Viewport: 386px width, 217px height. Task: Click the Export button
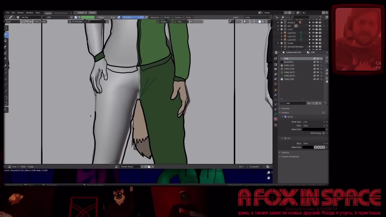click(81, 13)
